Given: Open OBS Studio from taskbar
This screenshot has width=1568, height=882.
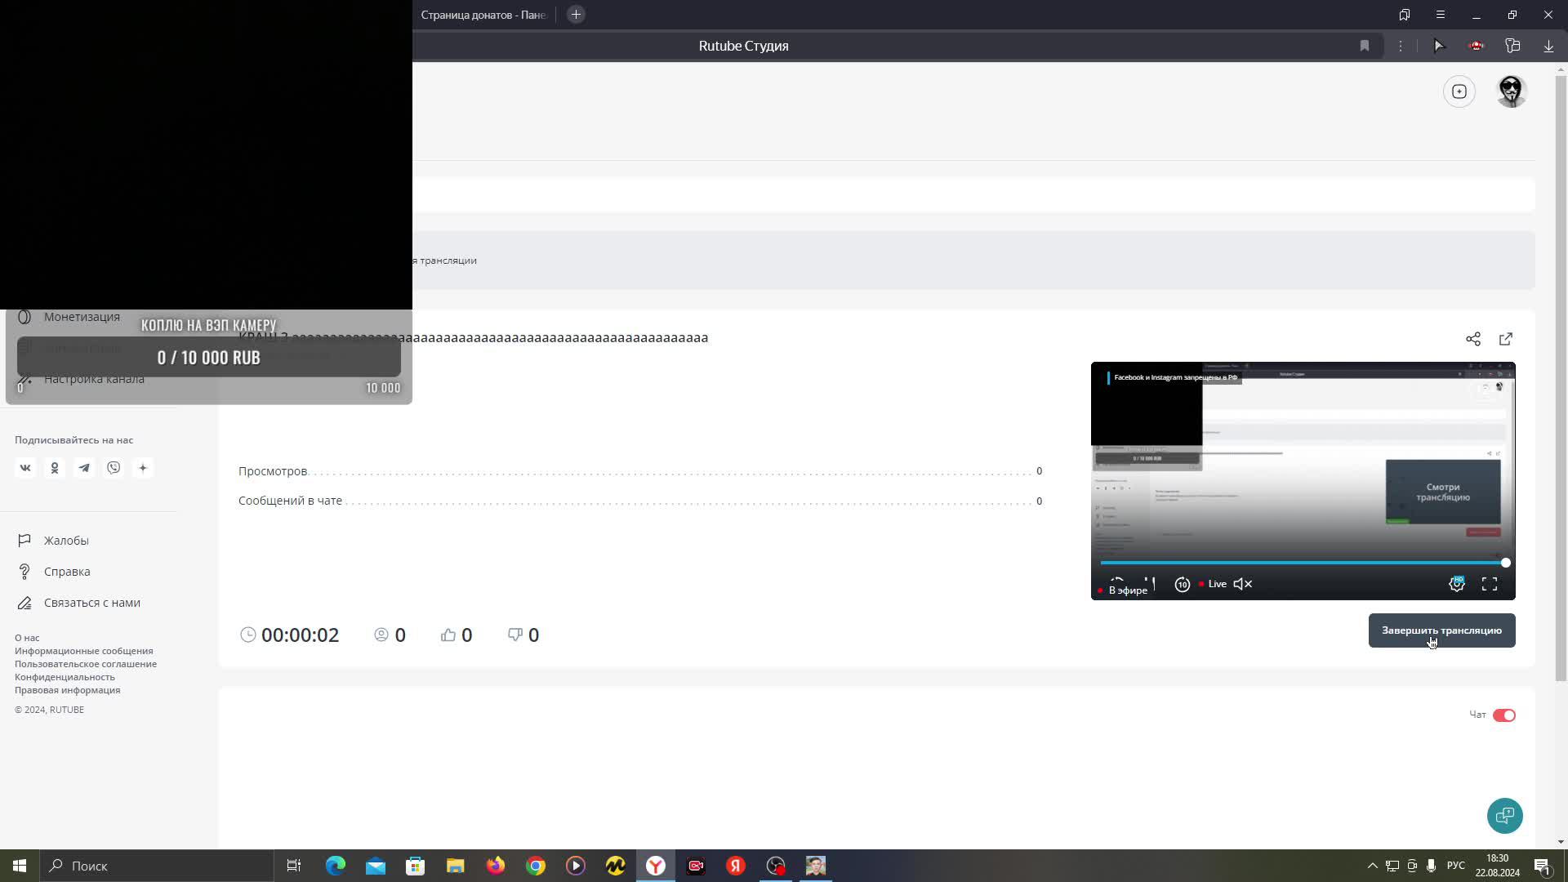Looking at the screenshot, I should pos(776,866).
